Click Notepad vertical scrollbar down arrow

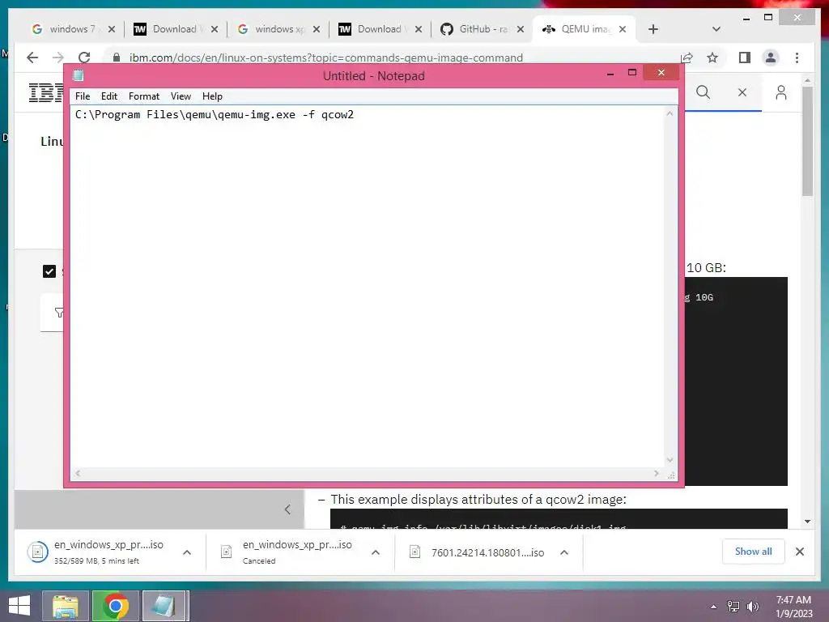click(x=670, y=460)
